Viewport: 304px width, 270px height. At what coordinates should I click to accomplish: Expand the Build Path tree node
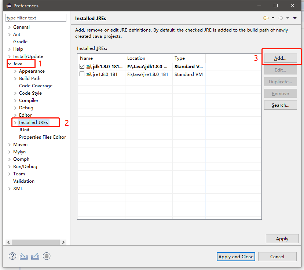click(15, 79)
